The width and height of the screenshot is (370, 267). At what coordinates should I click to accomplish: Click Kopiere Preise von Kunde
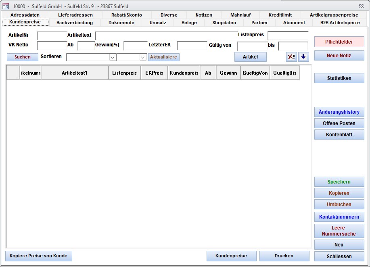point(39,256)
